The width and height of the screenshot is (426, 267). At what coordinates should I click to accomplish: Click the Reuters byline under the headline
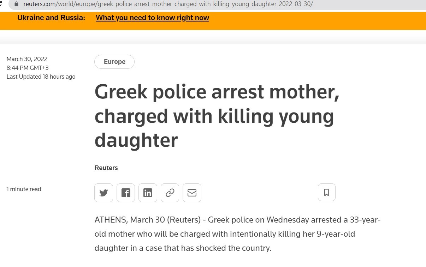coord(106,168)
